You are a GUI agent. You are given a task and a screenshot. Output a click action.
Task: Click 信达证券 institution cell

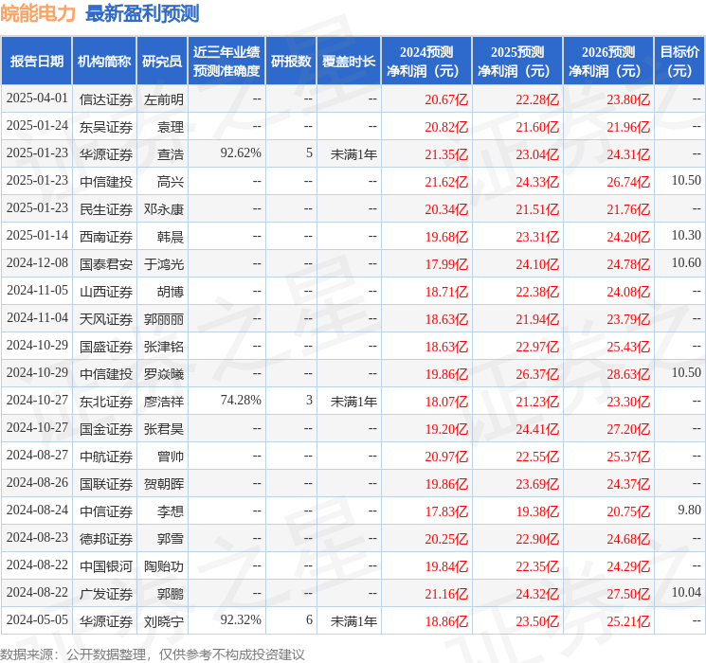106,99
